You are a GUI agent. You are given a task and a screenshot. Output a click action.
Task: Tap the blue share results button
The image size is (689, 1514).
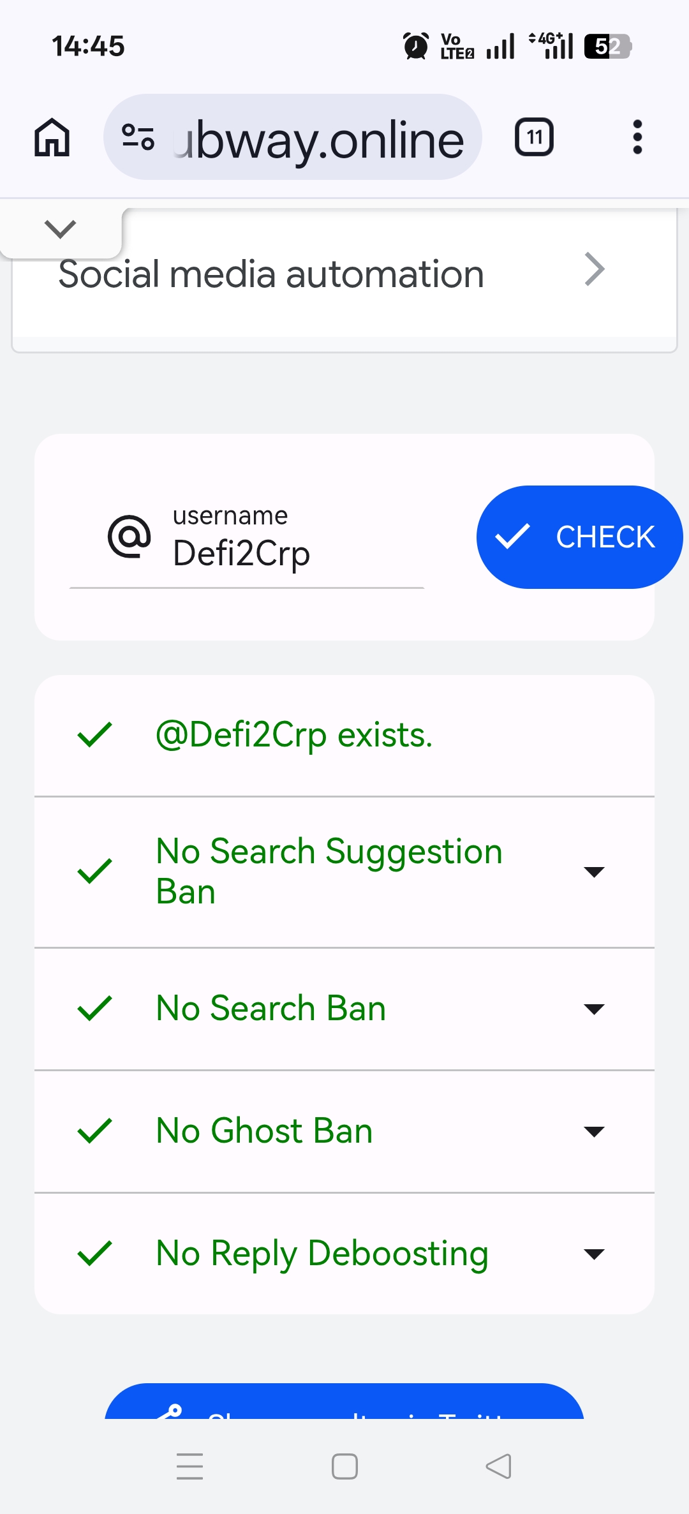pos(344,1401)
